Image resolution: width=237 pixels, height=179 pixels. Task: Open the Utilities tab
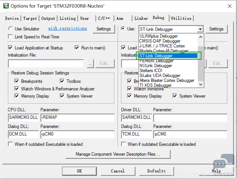coord(181,18)
